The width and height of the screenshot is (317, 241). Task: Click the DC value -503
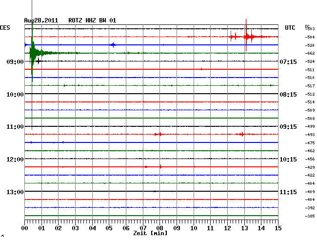(x=310, y=29)
